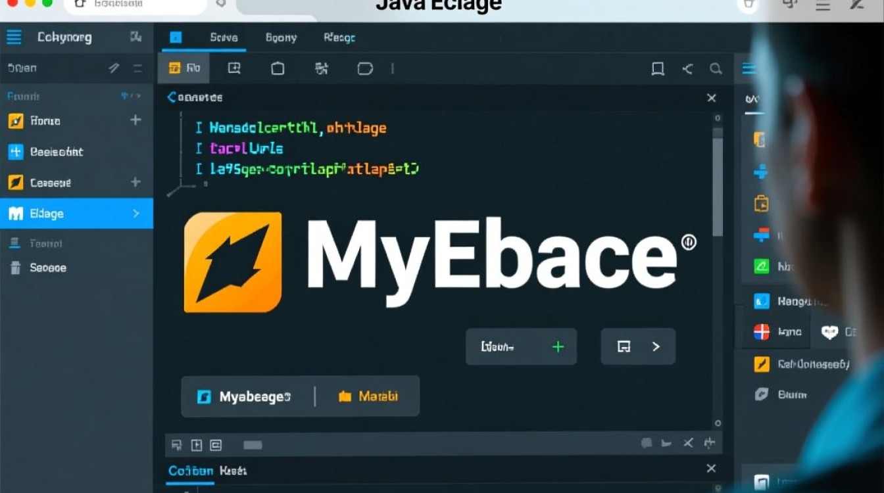The width and height of the screenshot is (884, 493).
Task: Toggle the flag icon near the bottom status bar
Action: 667,443
